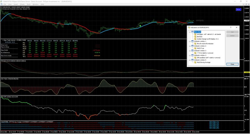Click the ADX14 column header
The width and height of the screenshot is (250, 134).
62,41
